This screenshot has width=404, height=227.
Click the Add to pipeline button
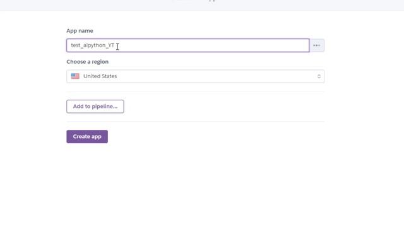[x=95, y=107]
